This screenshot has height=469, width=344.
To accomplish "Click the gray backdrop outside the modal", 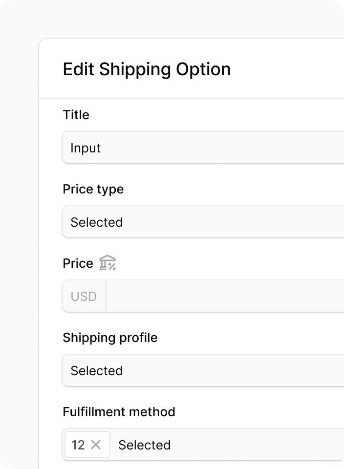I will coord(19,239).
